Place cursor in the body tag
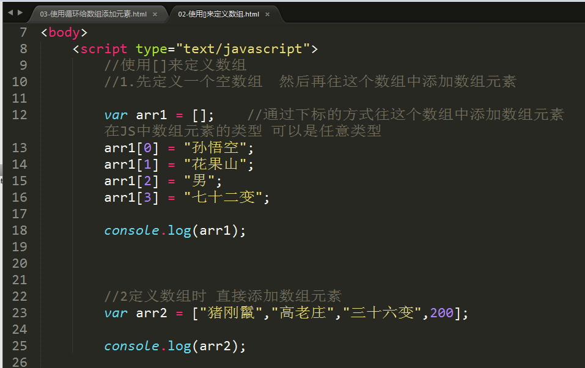This screenshot has height=368, width=585. 64,32
